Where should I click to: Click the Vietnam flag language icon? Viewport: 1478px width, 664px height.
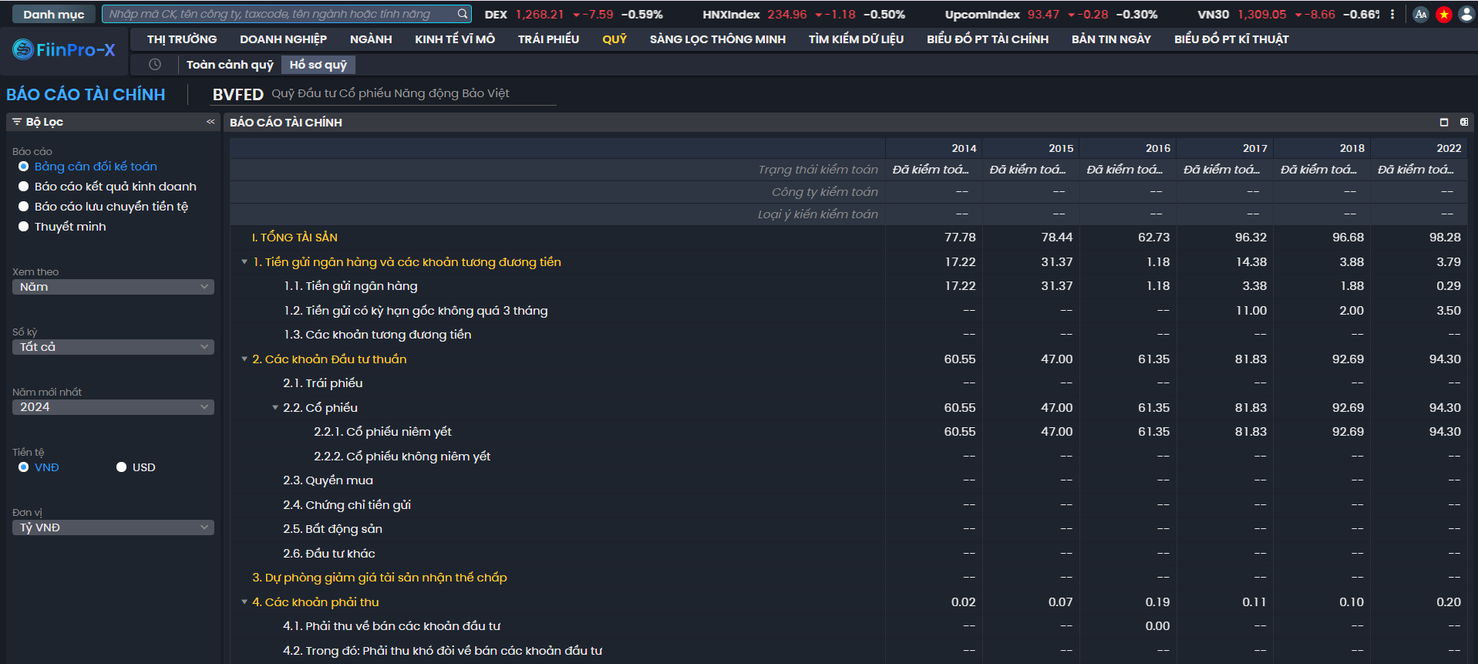pyautogui.click(x=1443, y=14)
